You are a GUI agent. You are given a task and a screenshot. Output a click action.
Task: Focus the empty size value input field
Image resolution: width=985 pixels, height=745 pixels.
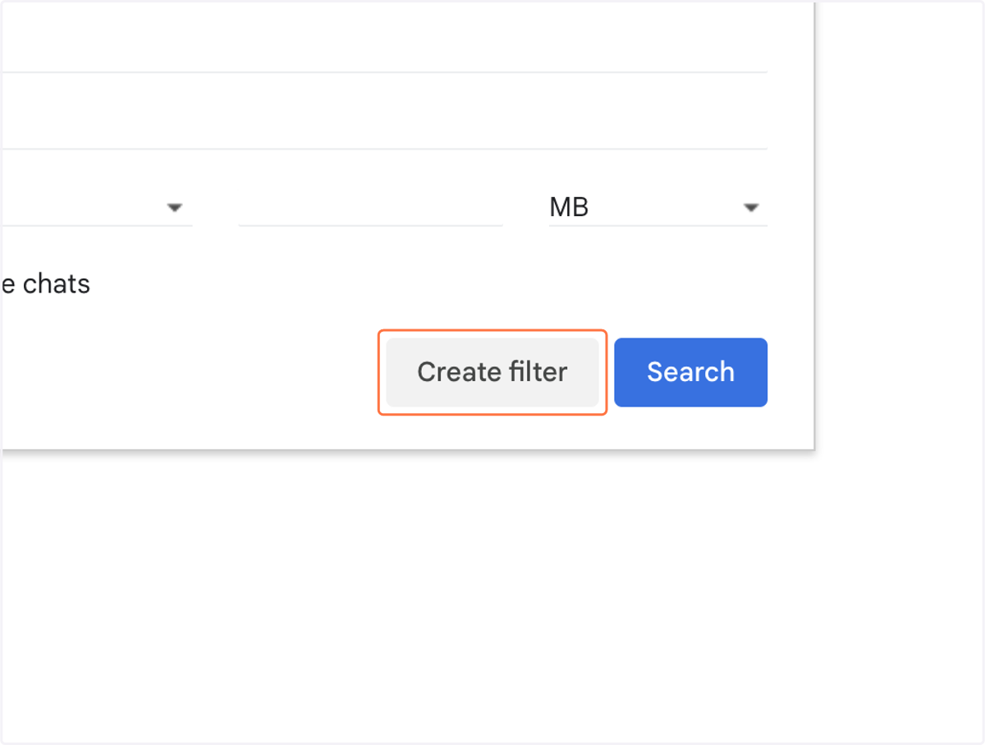tap(370, 207)
